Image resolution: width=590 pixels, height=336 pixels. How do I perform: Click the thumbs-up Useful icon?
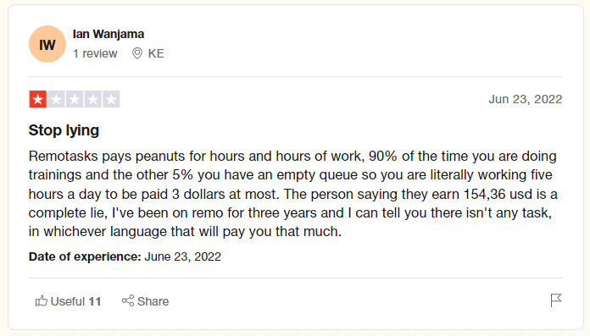[42, 300]
